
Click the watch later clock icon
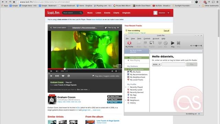[112, 71]
